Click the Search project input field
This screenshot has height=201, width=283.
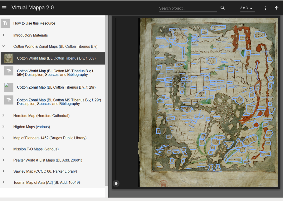point(188,8)
